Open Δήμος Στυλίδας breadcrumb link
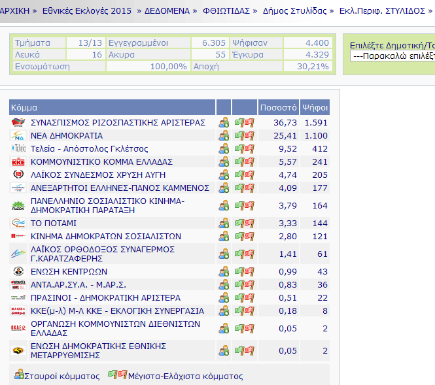The image size is (435, 385). pyautogui.click(x=294, y=11)
